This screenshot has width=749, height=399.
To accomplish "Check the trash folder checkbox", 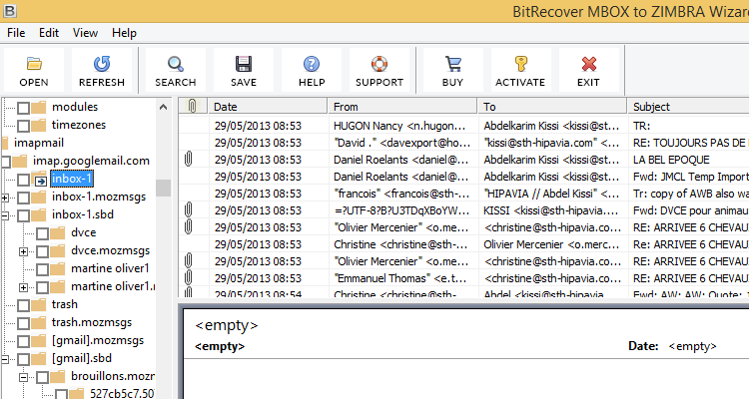I will point(23,305).
